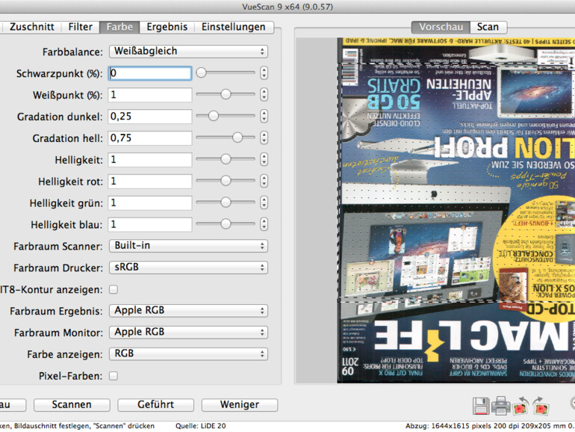The image size is (575, 432).
Task: Click the Gradation dunkel slider
Action: tap(226, 116)
